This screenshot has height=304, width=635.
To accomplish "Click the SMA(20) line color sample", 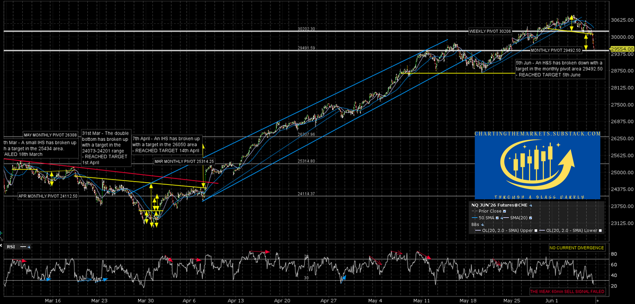I will (x=506, y=218).
